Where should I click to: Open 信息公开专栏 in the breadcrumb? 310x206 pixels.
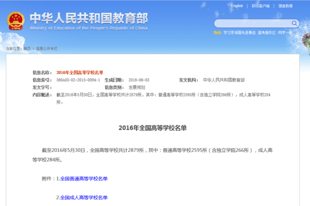(x=47, y=48)
